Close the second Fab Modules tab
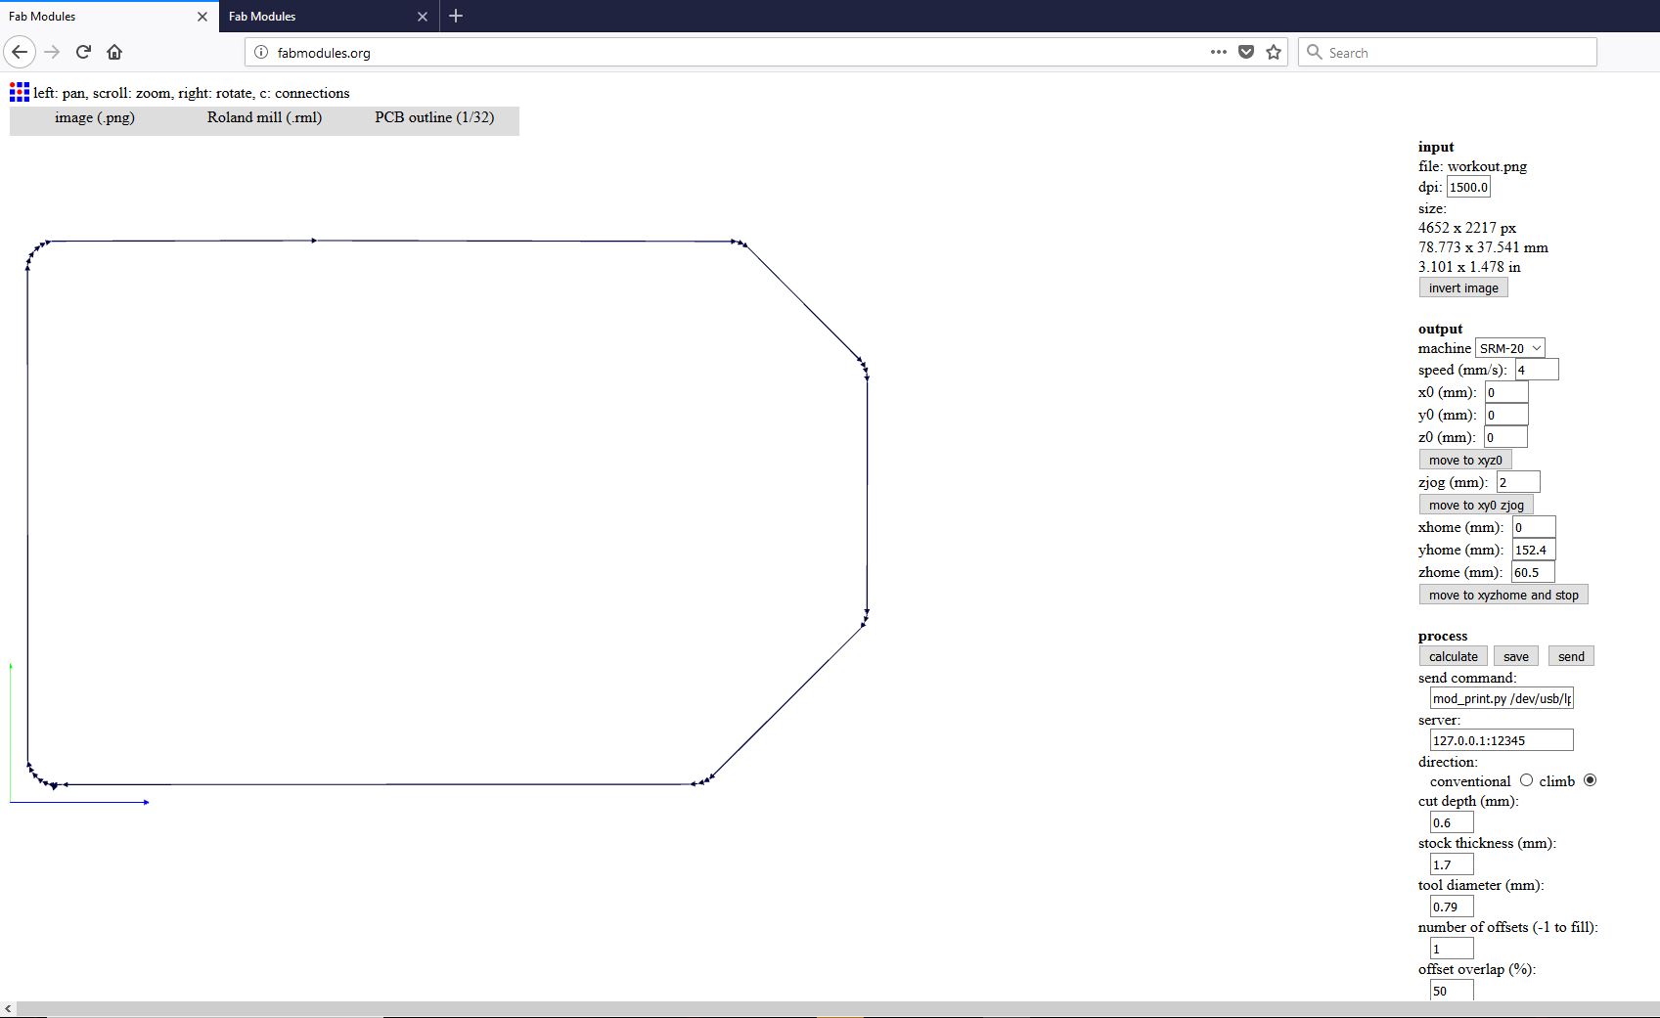 pyautogui.click(x=423, y=16)
